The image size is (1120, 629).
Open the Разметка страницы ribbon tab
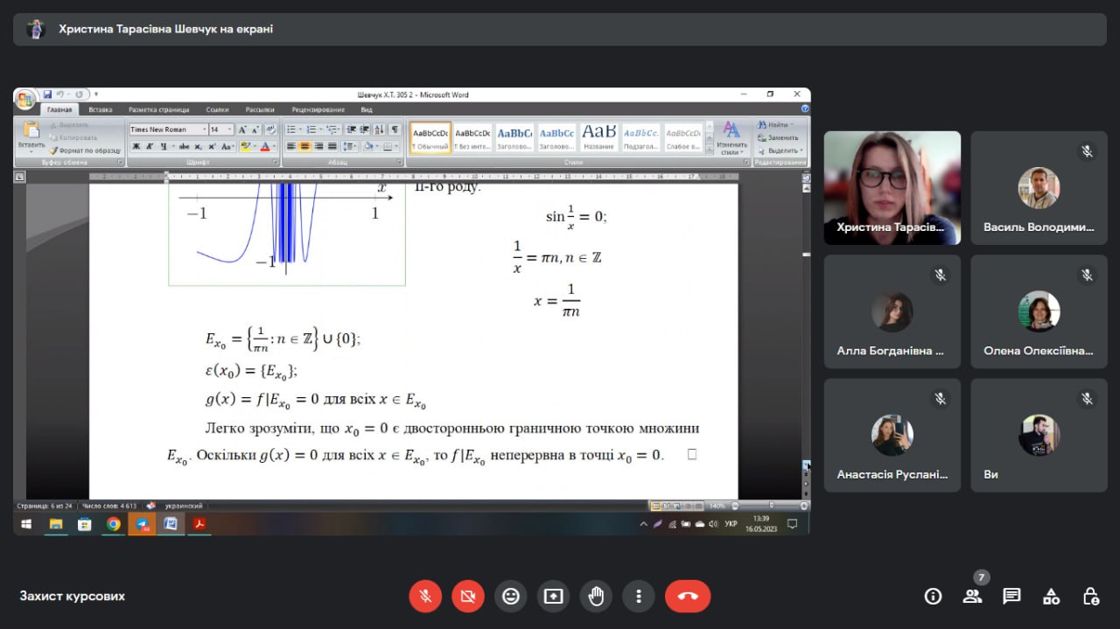coord(158,110)
